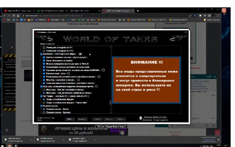Click the mods list scrollbar up arrow
Screen dimensions: 235x147
pyautogui.click(x=110, y=47)
